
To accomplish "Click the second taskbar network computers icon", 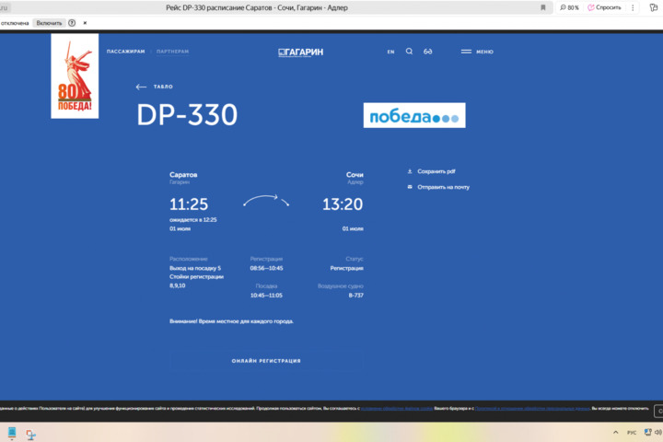I will [31, 435].
